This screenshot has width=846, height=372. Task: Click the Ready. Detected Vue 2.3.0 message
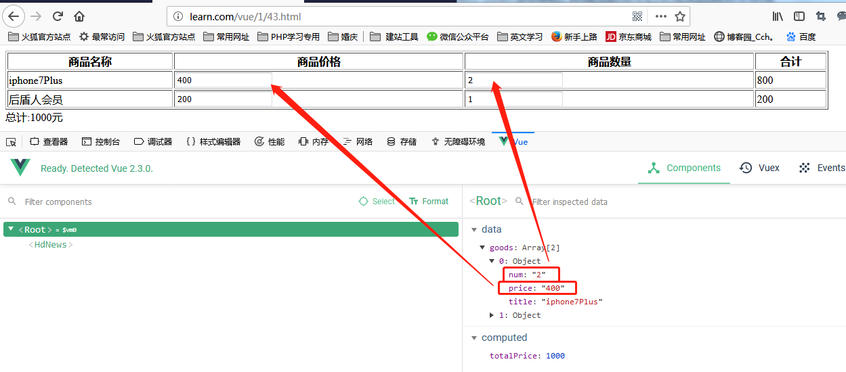[97, 168]
